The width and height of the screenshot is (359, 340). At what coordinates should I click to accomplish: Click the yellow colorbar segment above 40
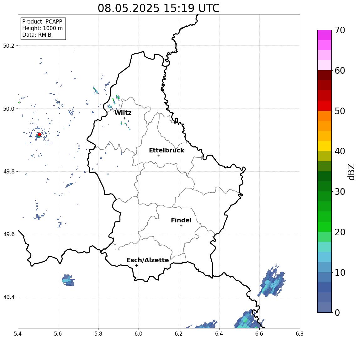pos(325,146)
